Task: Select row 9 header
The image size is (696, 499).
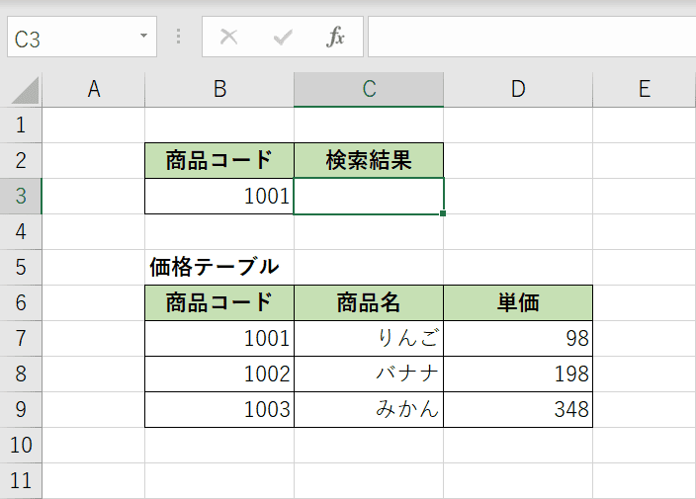Action: click(x=21, y=409)
